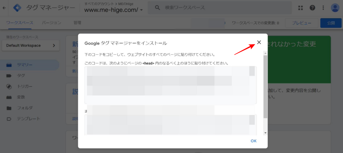Click ワークスペースでの変更数: 0 text
The height and width of the screenshot is (153, 343).
coord(255,23)
